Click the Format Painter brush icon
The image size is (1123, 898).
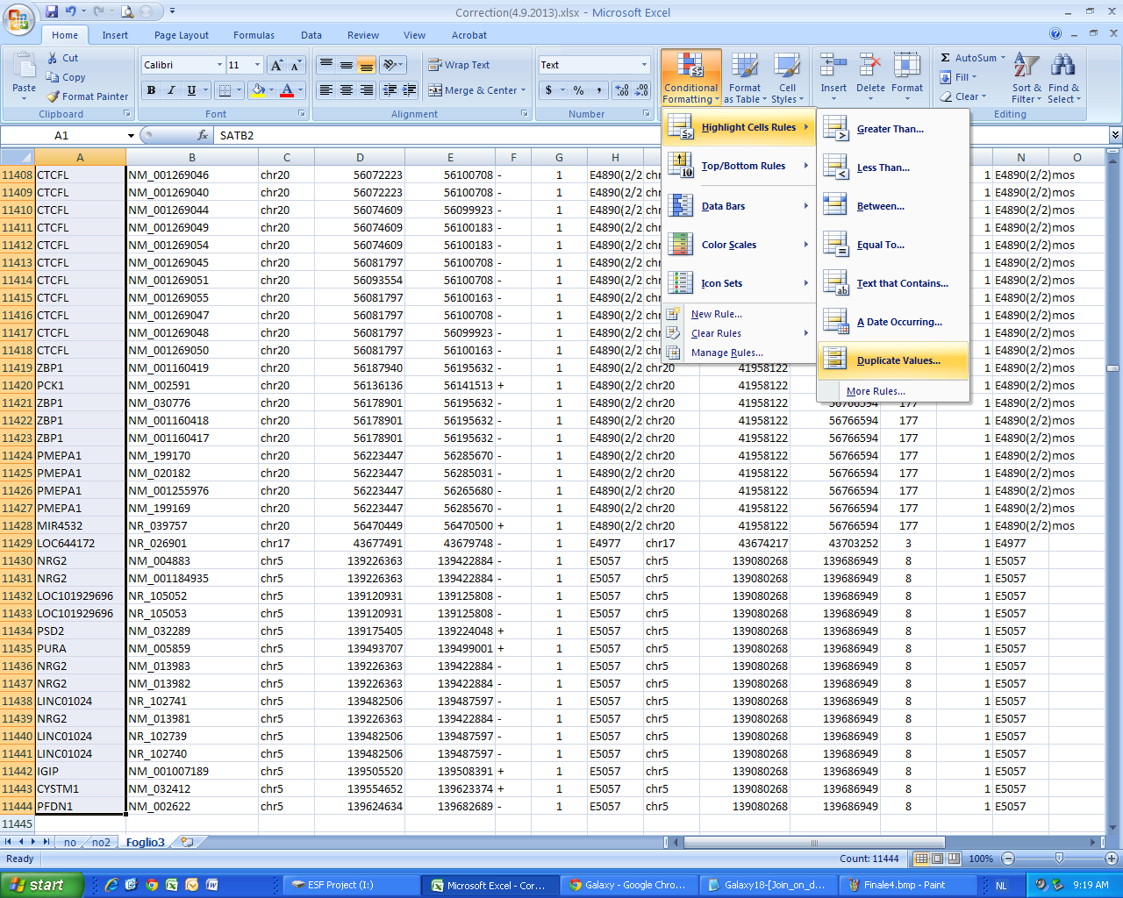point(54,96)
